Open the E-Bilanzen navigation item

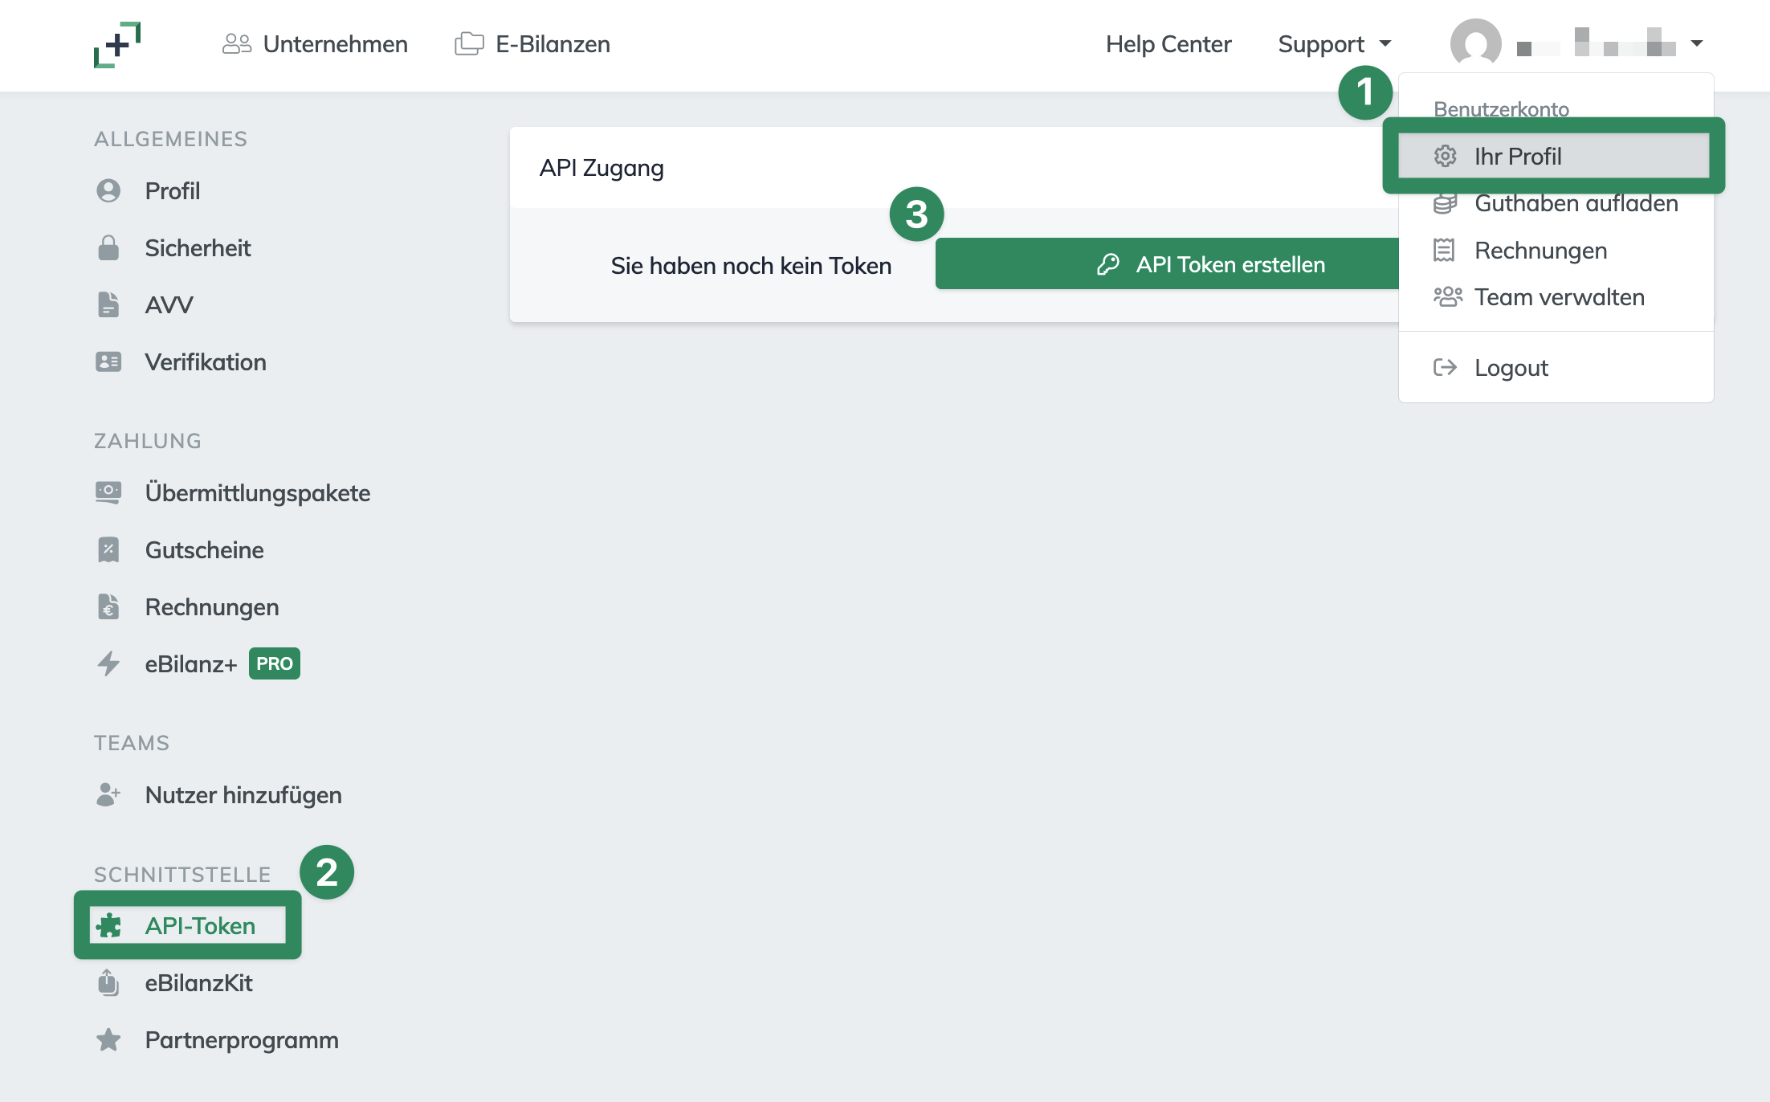pos(532,44)
